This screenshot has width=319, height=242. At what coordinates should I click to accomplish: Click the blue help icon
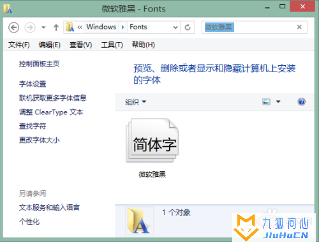301,102
